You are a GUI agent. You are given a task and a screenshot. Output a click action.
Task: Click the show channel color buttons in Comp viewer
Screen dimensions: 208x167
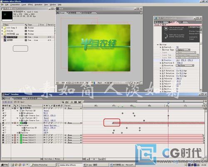[x=92, y=83]
